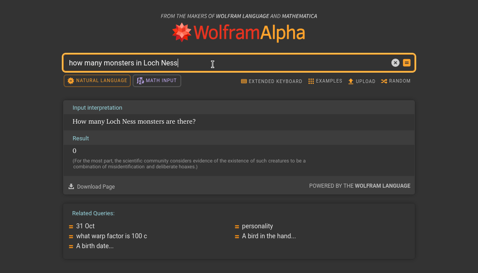478x273 pixels.
Task: Click the Upload option
Action: [x=362, y=81]
